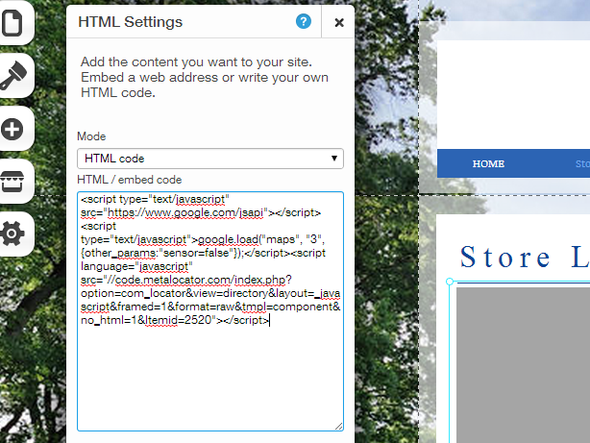590x443 pixels.
Task: Click the partially visible Sto nav item
Action: pos(582,163)
